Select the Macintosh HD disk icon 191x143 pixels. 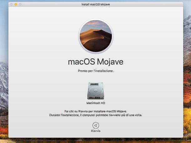pyautogui.click(x=95, y=91)
